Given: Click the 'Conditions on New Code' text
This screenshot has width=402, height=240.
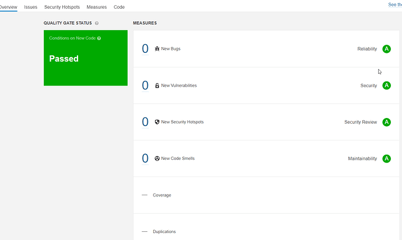Looking at the screenshot, I should (72, 38).
